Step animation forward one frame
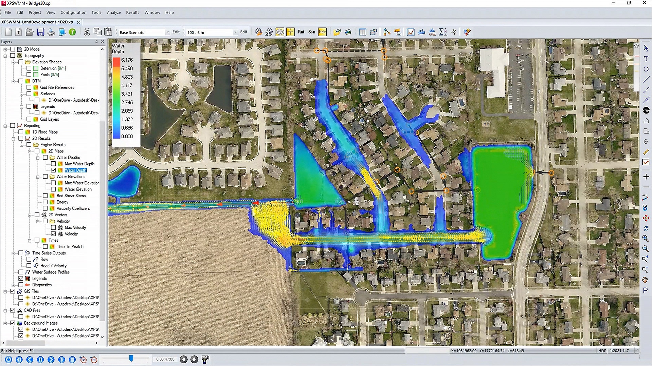Image resolution: width=652 pixels, height=366 pixels. pos(61,360)
